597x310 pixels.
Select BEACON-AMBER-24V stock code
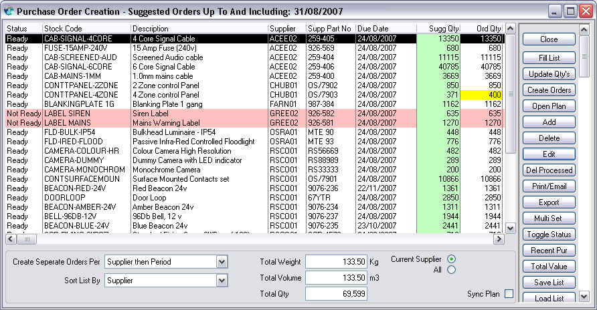tap(80, 207)
